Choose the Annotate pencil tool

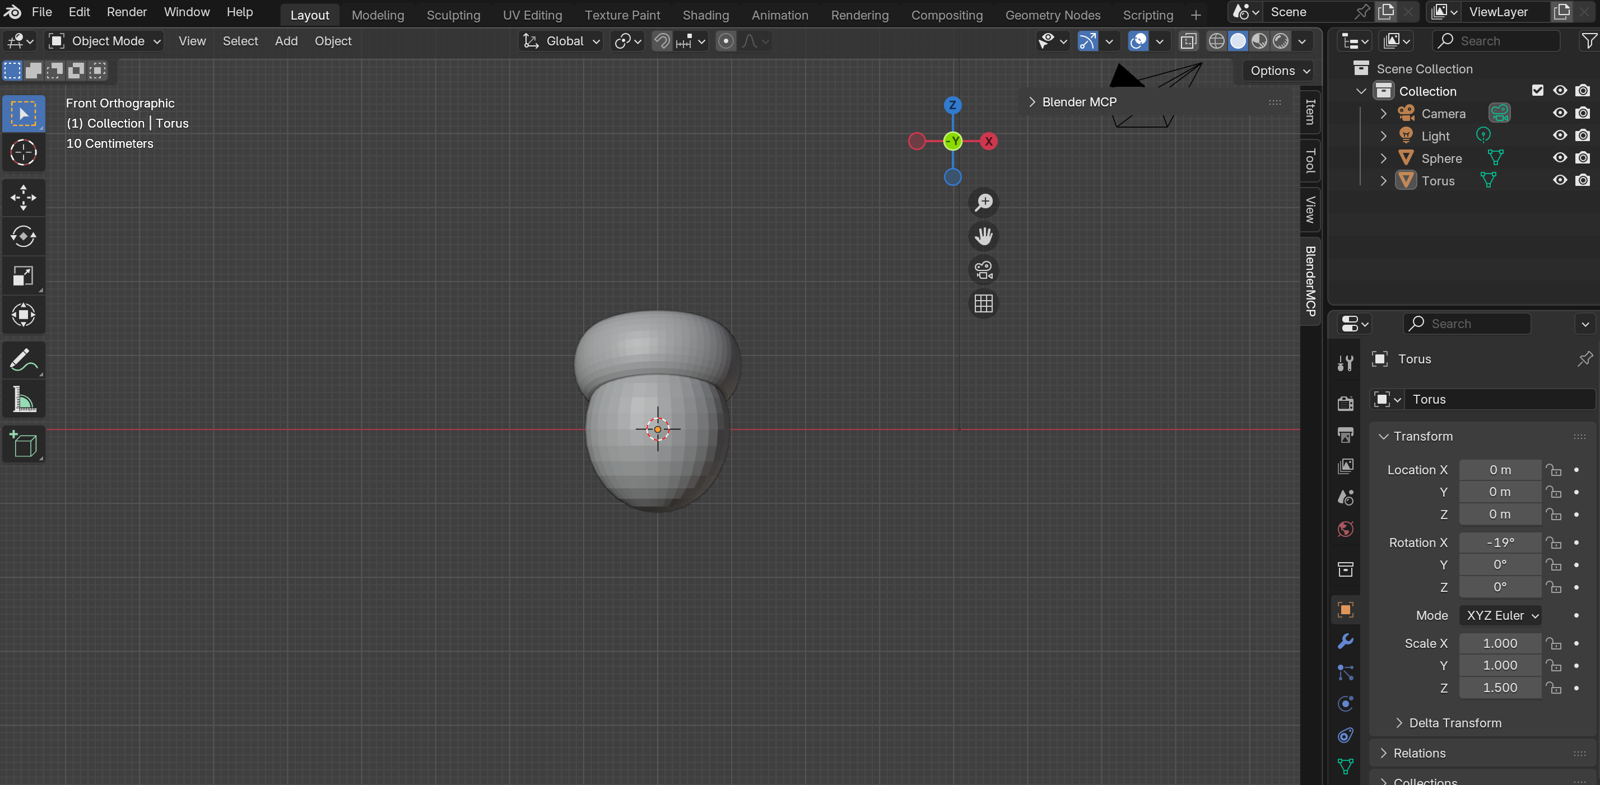pos(23,360)
